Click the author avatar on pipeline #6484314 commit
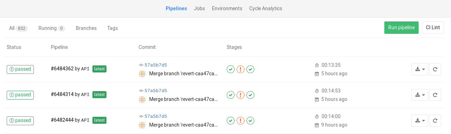This screenshot has height=134, width=451. point(142,100)
